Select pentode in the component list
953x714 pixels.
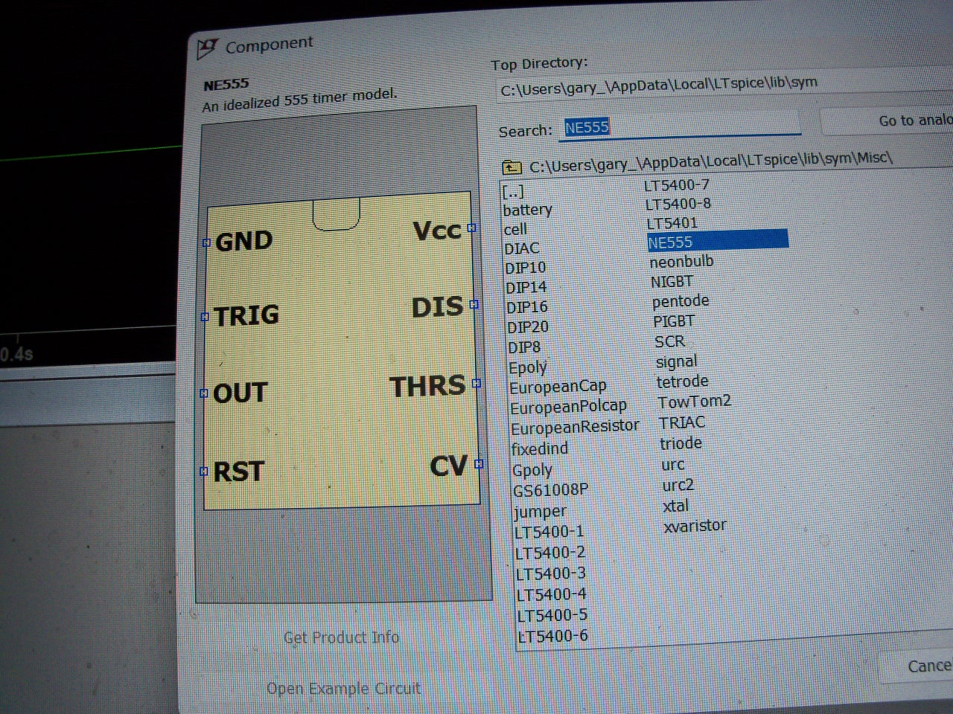point(681,301)
